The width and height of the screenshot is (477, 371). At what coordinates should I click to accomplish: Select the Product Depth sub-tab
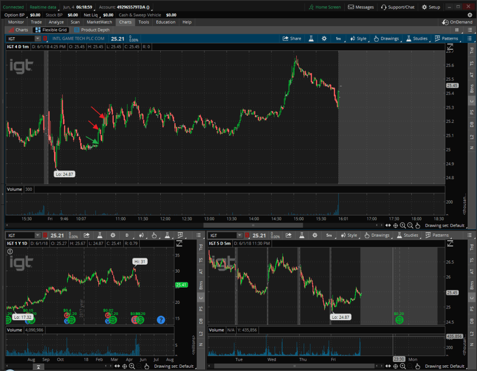[x=92, y=30]
